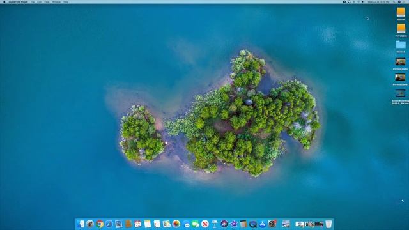Open the App Store in the Dock

[x=263, y=224]
